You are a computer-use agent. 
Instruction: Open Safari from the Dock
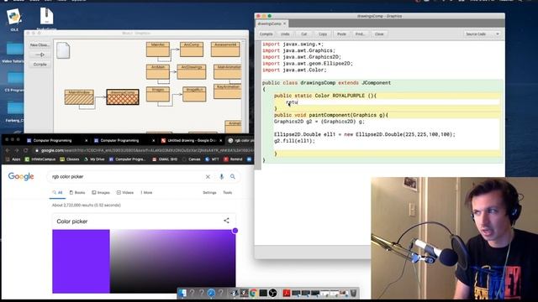[x=211, y=293]
